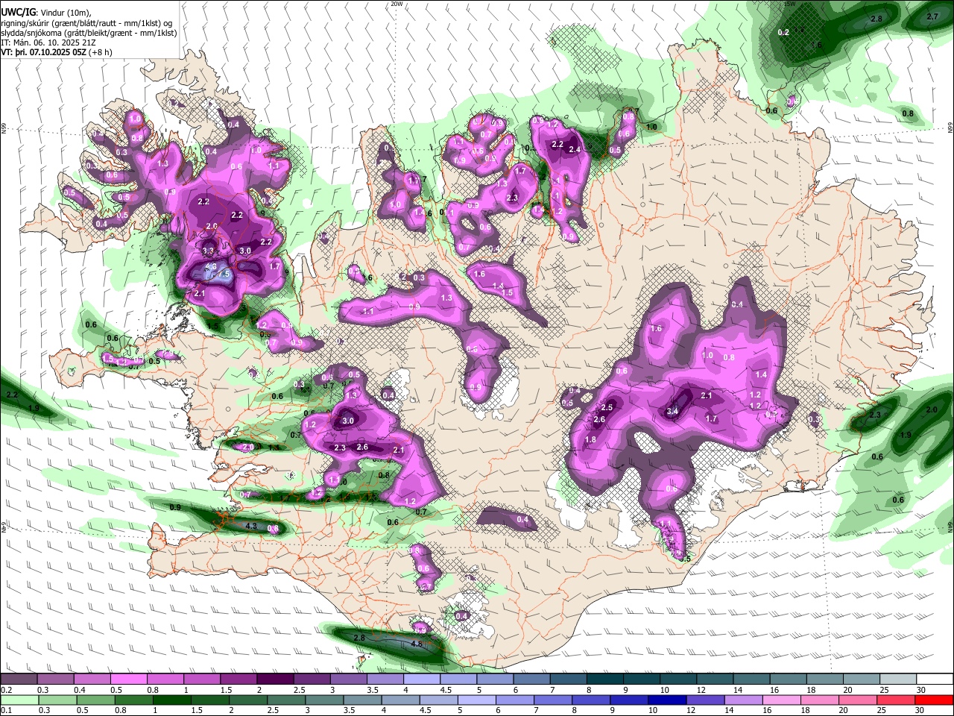
Task: Pick the darkest purple 2–2.5 swatch in upper legend
Action: (276, 679)
